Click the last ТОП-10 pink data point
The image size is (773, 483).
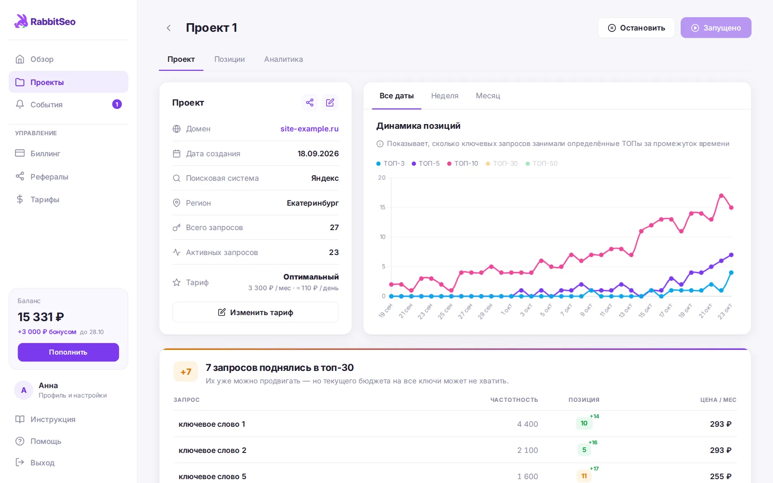[x=731, y=208]
